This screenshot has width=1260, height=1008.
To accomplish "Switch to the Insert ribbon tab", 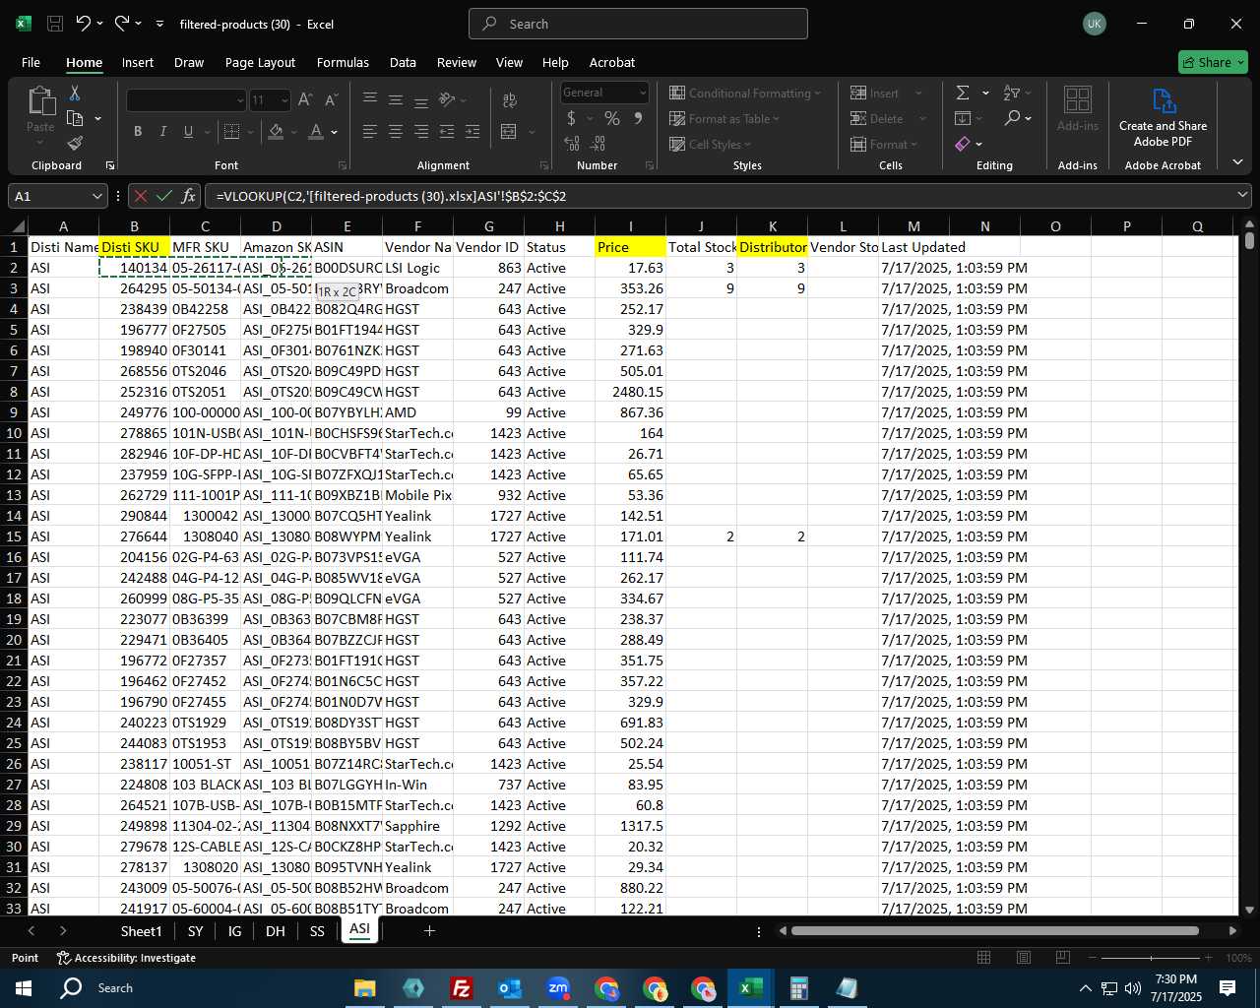I will click(x=138, y=62).
